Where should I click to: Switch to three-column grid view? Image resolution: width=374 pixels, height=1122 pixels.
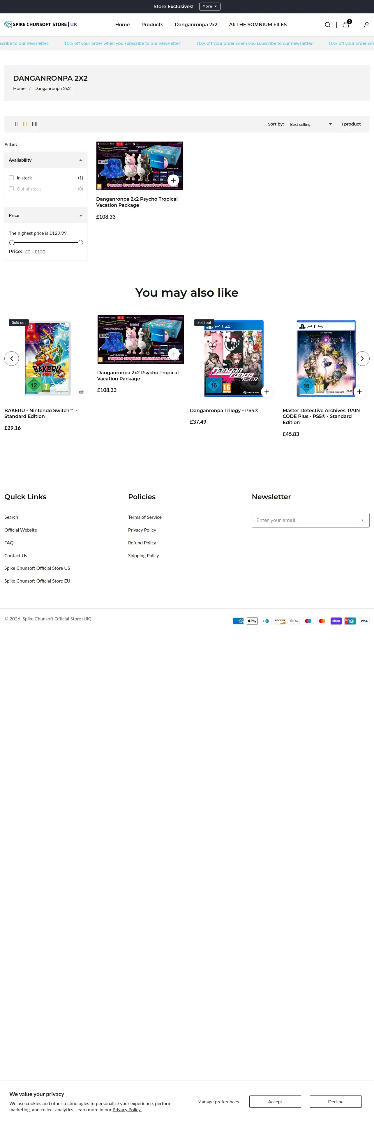click(25, 124)
